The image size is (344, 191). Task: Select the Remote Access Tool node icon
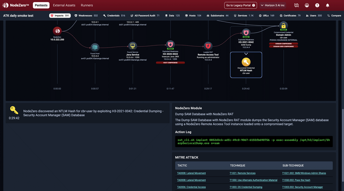208,46
